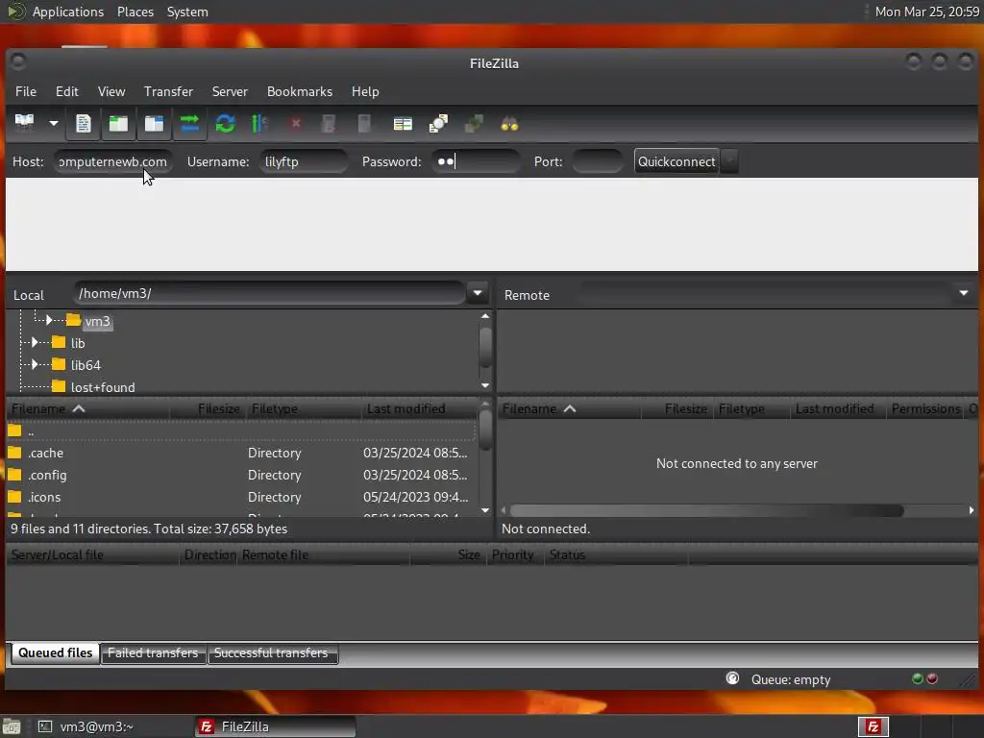Toggle processing of transfer queue

pyautogui.click(x=259, y=123)
